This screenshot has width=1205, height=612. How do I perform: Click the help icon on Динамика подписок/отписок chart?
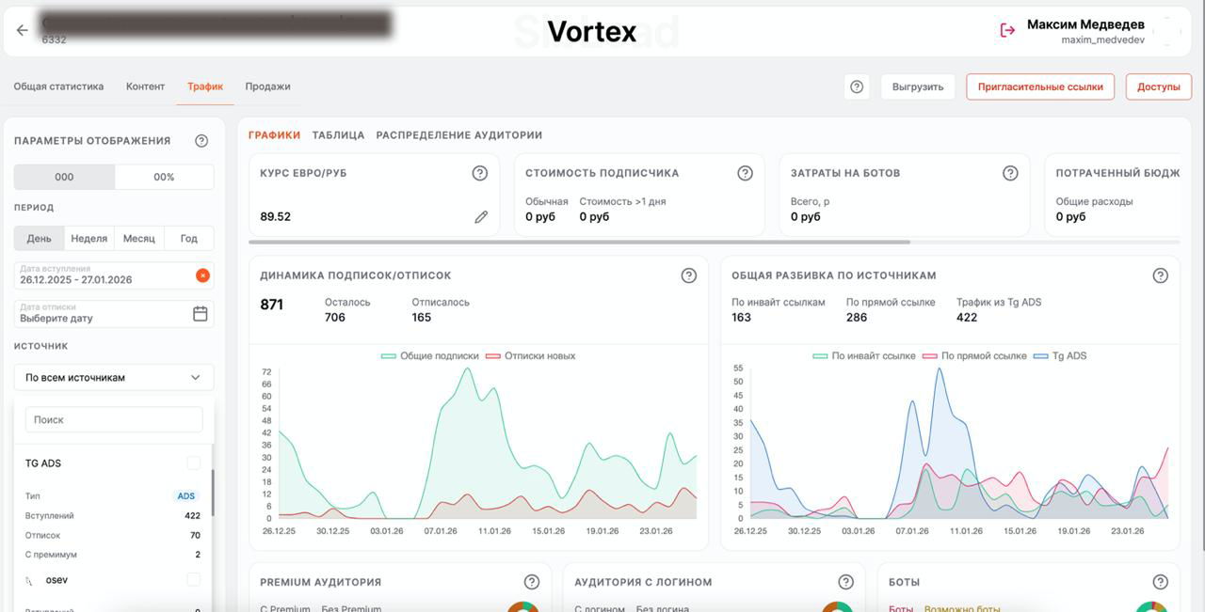[x=688, y=275]
